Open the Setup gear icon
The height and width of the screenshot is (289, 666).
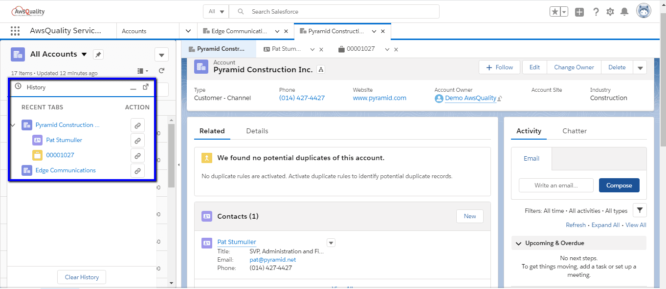[610, 12]
